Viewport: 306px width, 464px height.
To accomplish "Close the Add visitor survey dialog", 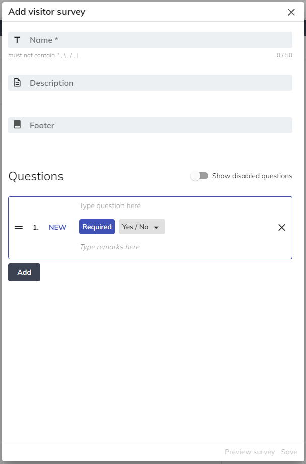I will click(x=291, y=12).
